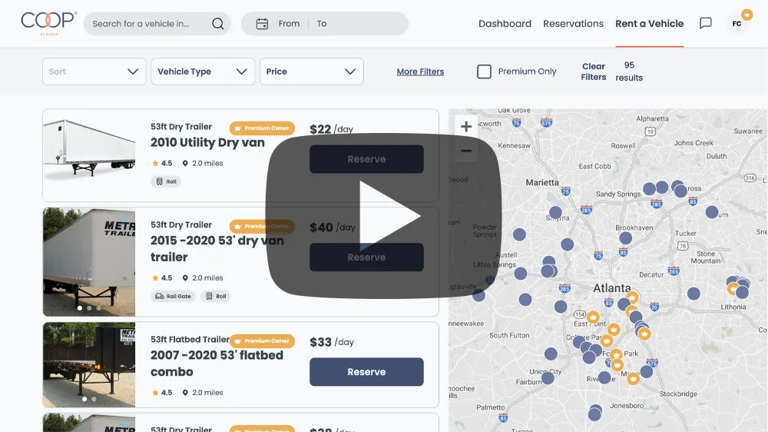Screen dimensions: 768x432
Task: Click Clear Filters
Action: point(593,71)
